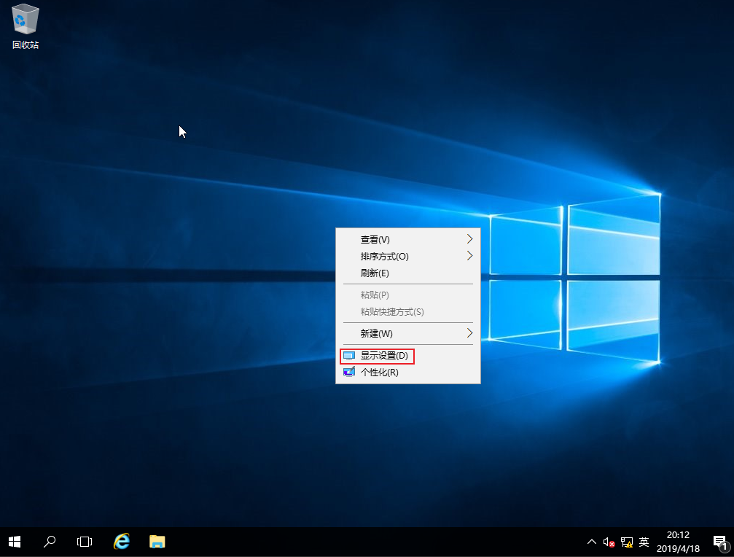Image resolution: width=734 pixels, height=557 pixels.
Task: Click the 粘贴(P) context menu entry
Action: tap(408, 295)
